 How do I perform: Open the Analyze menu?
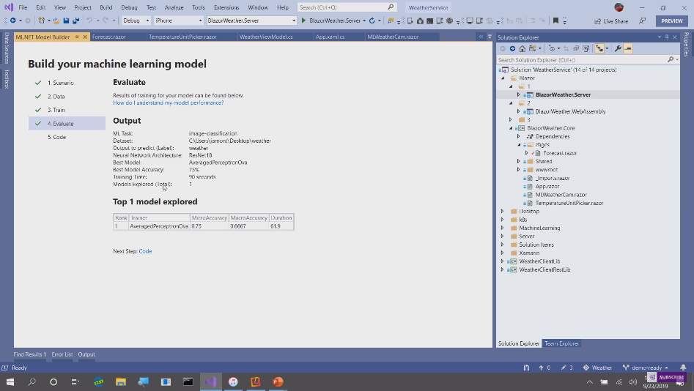tap(174, 7)
